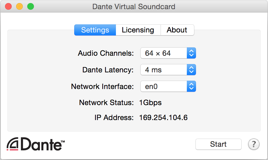The width and height of the screenshot is (268, 160).
Task: Expand the Dante Latency 4 ms dropdown
Action: 168,70
